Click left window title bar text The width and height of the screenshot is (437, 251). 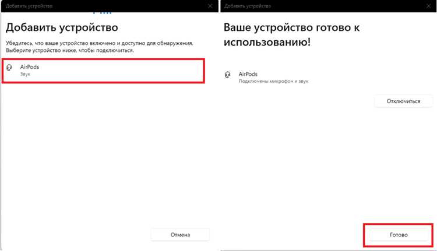pos(29,6)
